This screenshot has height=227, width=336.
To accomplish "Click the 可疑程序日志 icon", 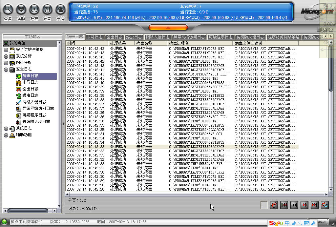I will coord(19,116).
